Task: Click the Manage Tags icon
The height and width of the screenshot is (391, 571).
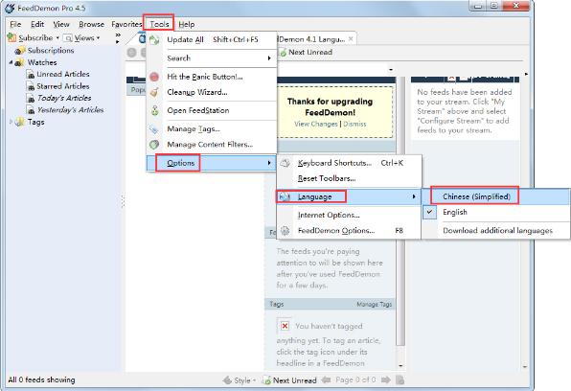Action: click(154, 129)
